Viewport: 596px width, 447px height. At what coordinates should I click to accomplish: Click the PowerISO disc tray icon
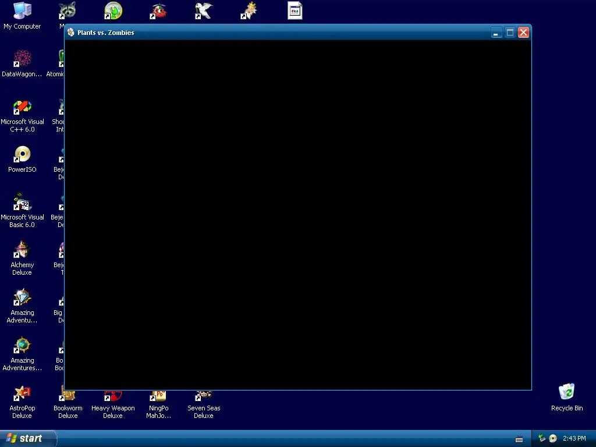point(553,438)
